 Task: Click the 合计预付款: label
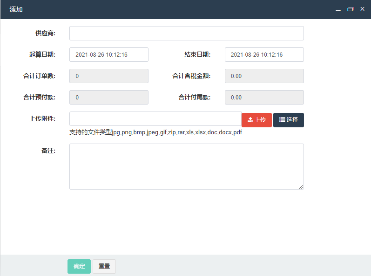pyautogui.click(x=39, y=97)
